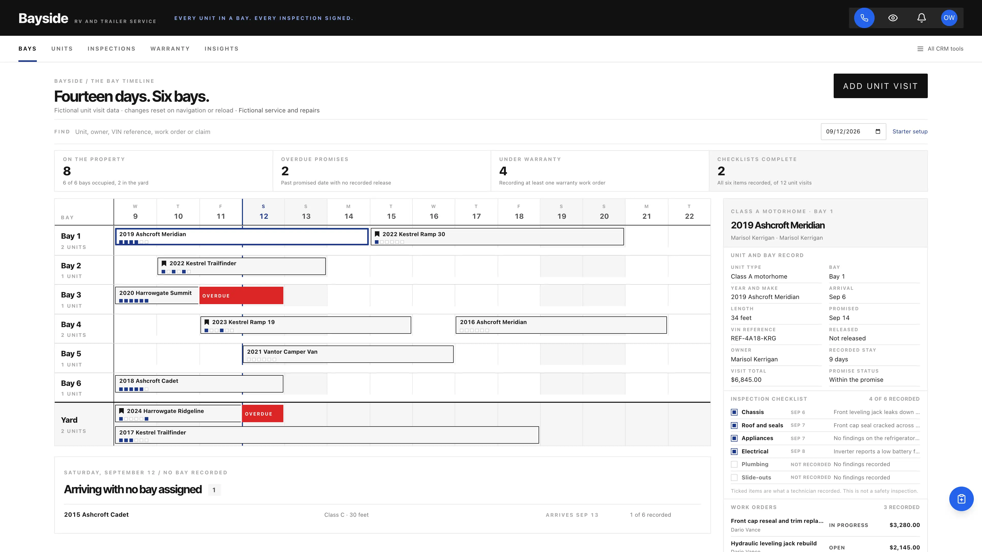Select the 2018 Ashcroft Cadet bar

(x=199, y=384)
